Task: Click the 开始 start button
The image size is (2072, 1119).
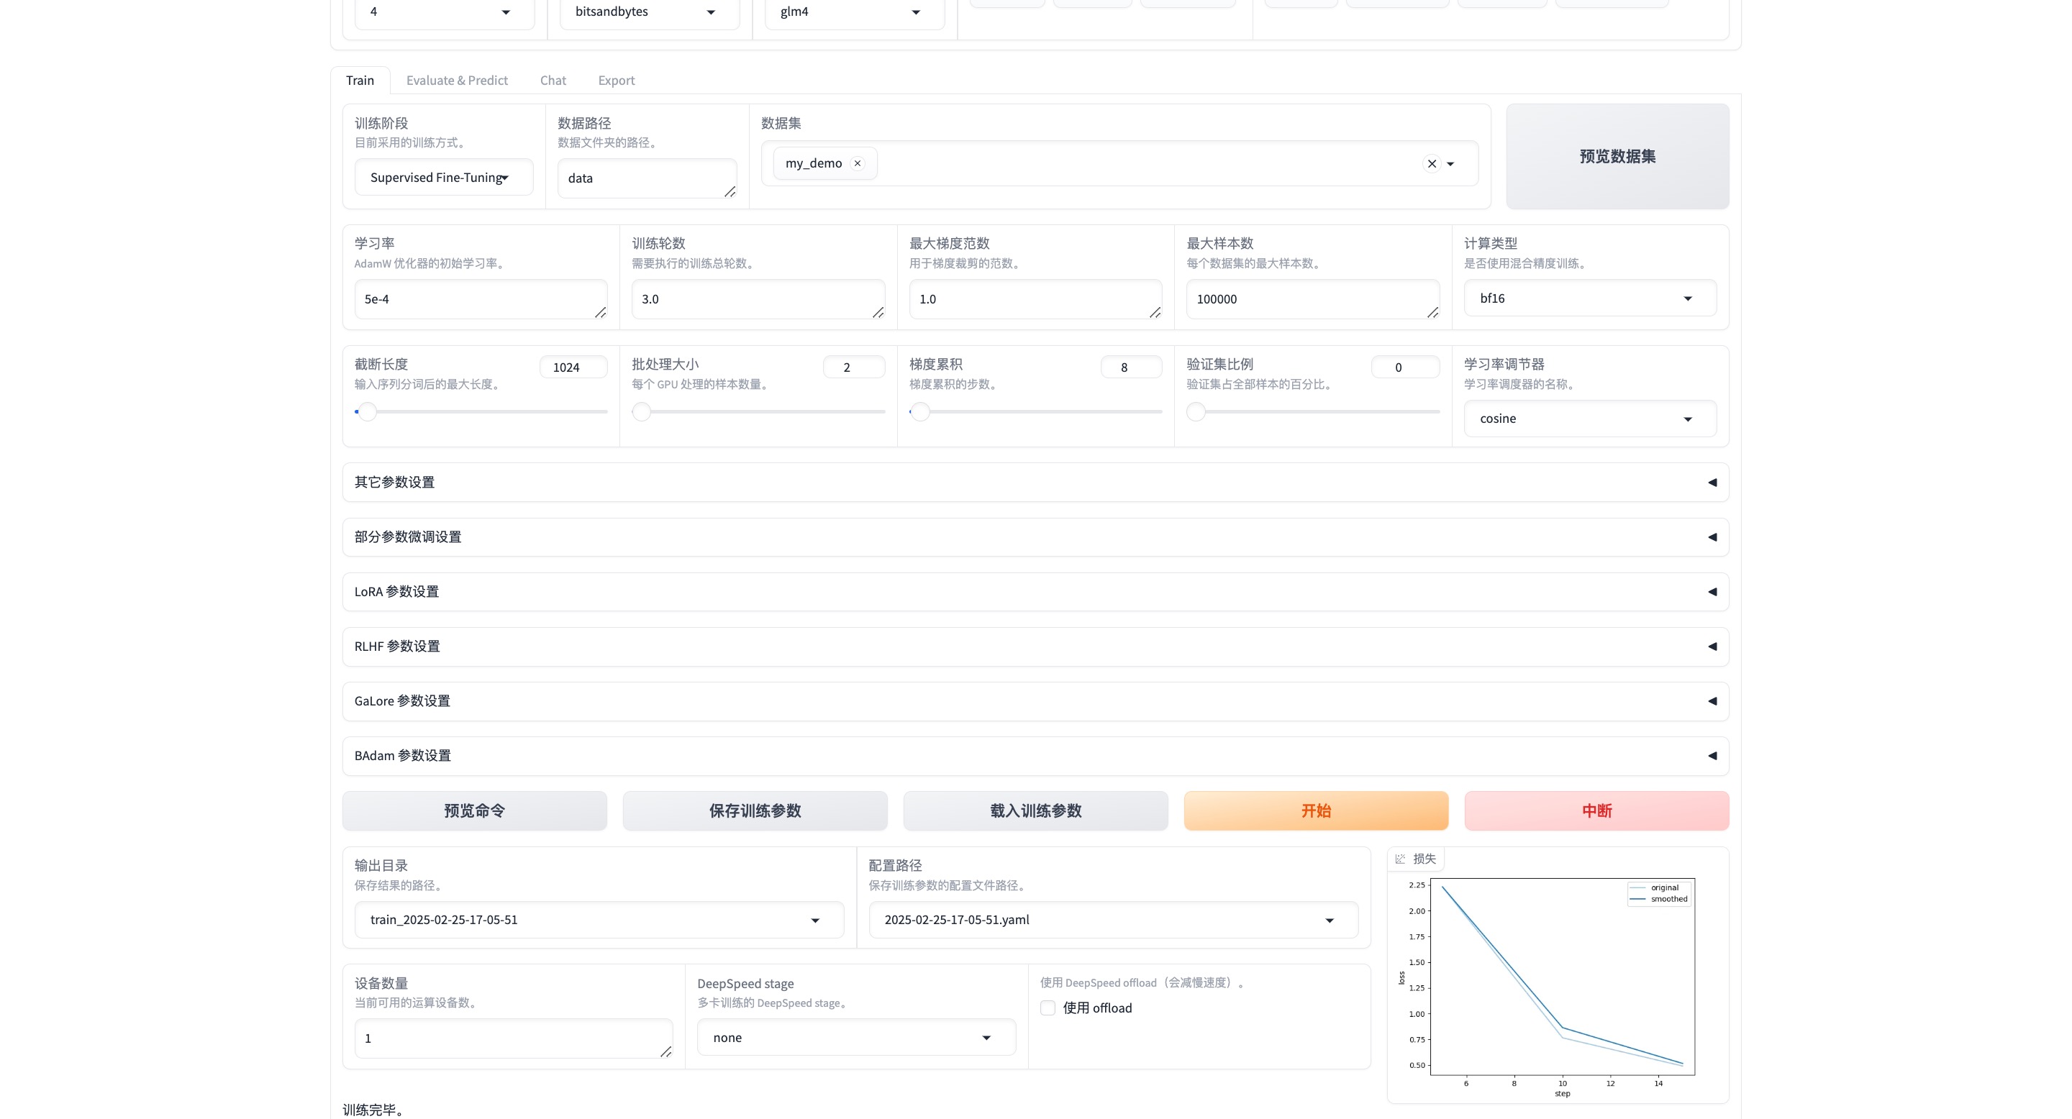Action: pyautogui.click(x=1316, y=810)
